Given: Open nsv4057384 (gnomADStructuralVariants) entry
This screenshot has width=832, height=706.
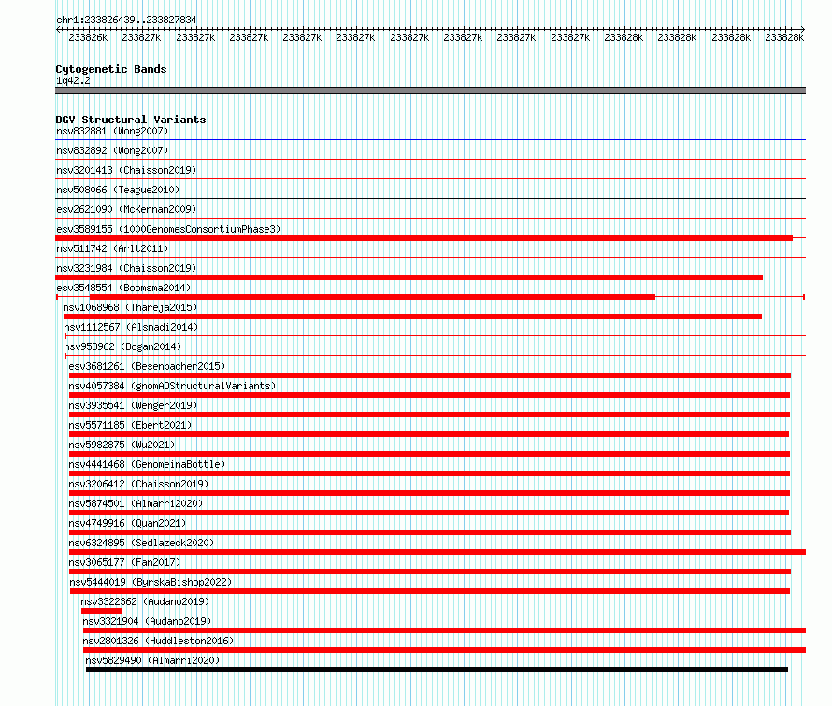Looking at the screenshot, I should coord(172,386).
